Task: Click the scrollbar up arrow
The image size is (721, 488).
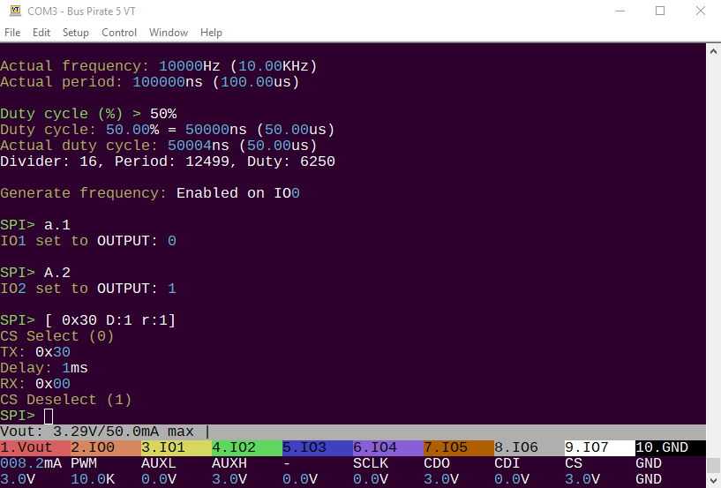Action: tap(713, 50)
